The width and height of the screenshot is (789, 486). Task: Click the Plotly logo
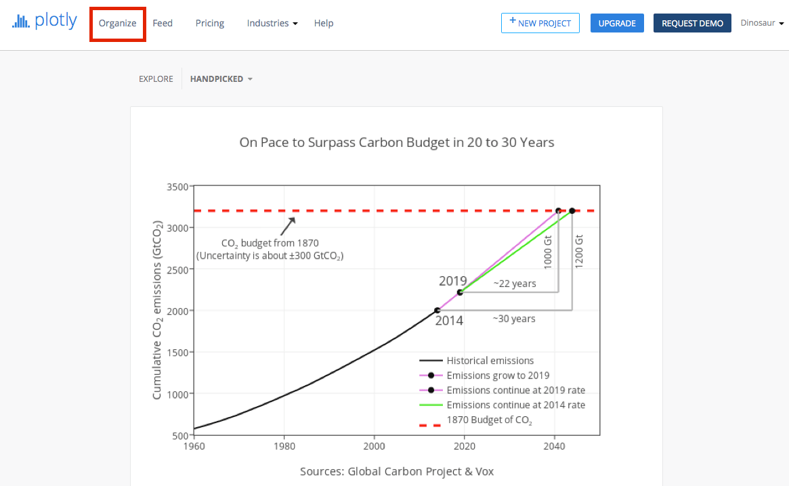(43, 20)
